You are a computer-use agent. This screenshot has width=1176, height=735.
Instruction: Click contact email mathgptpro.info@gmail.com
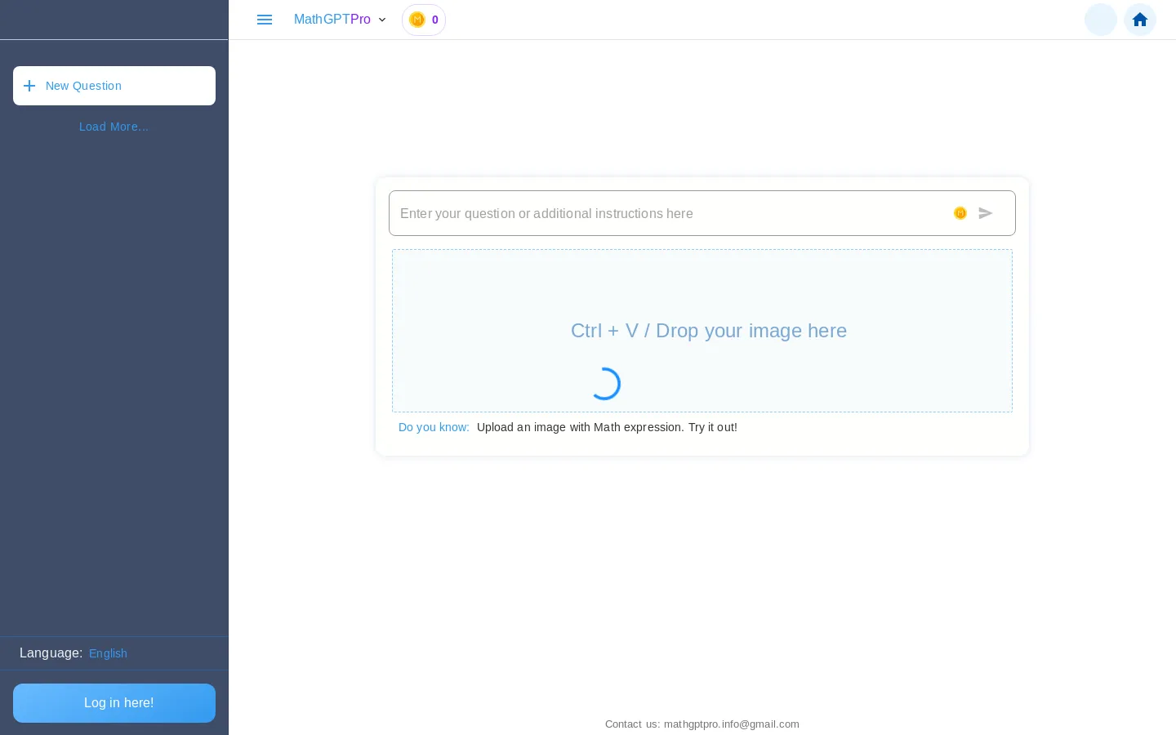[732, 724]
